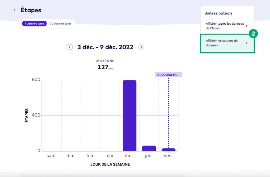The height and width of the screenshot is (177, 270).
Task: Click chevron next to Afficher toutes les données
Action: (246, 26)
